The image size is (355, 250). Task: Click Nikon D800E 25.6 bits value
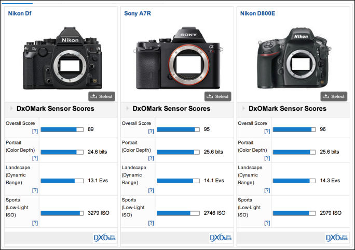pos(330,152)
